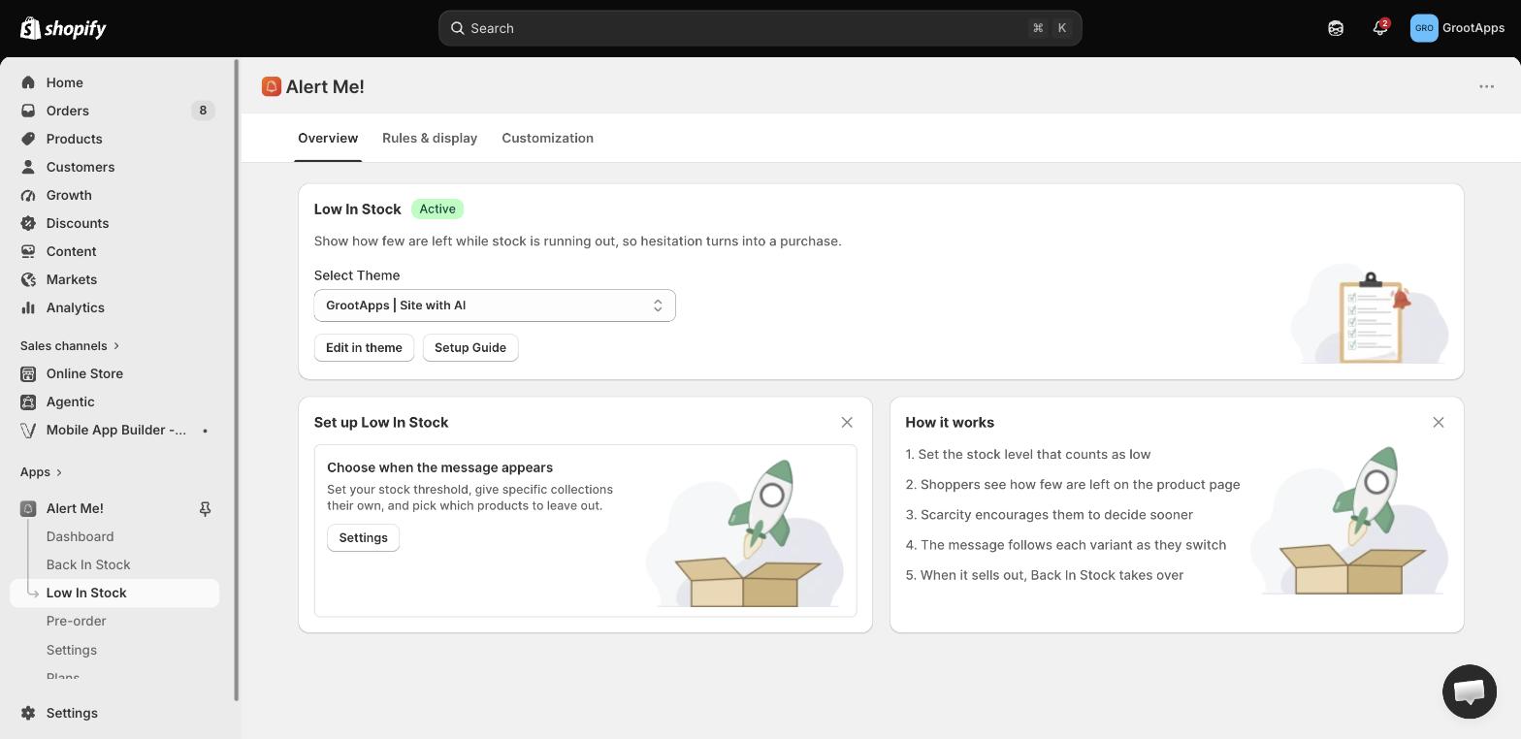Image resolution: width=1521 pixels, height=739 pixels.
Task: Click the Analytics bar chart icon
Action: click(28, 307)
